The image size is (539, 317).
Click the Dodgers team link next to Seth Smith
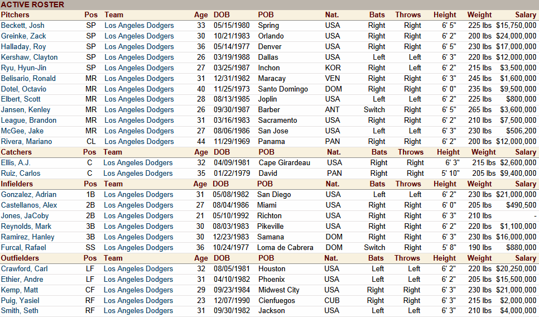tap(138, 311)
